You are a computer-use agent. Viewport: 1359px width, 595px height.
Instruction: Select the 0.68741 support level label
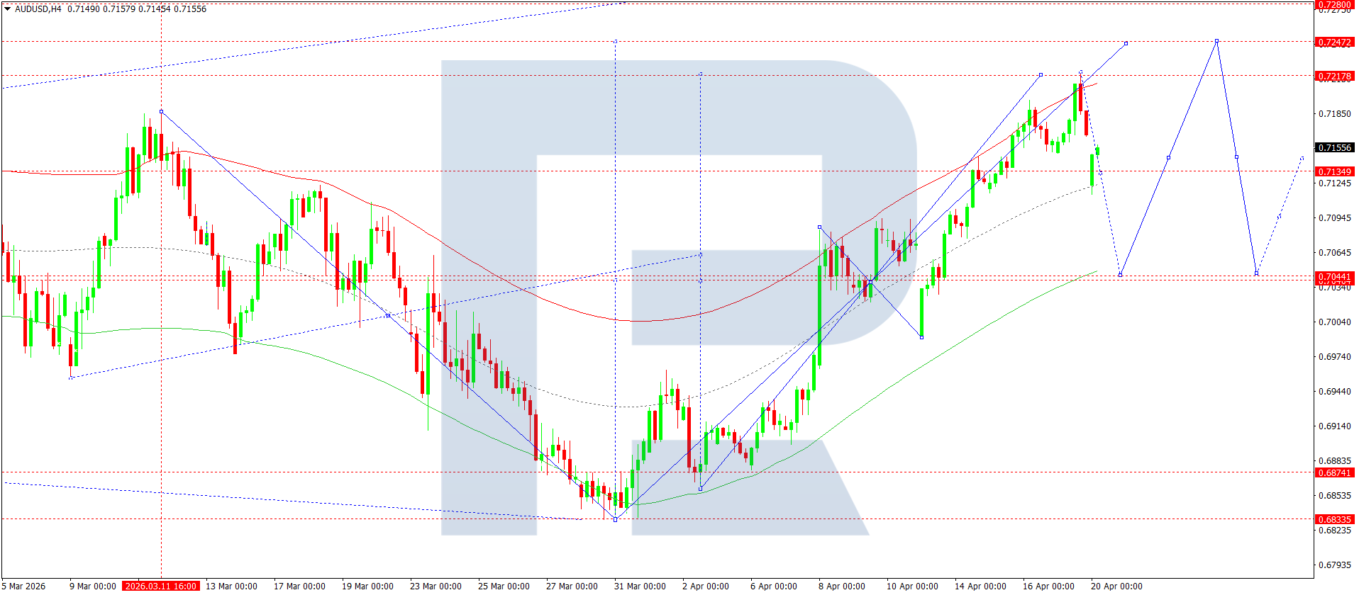click(x=1334, y=472)
